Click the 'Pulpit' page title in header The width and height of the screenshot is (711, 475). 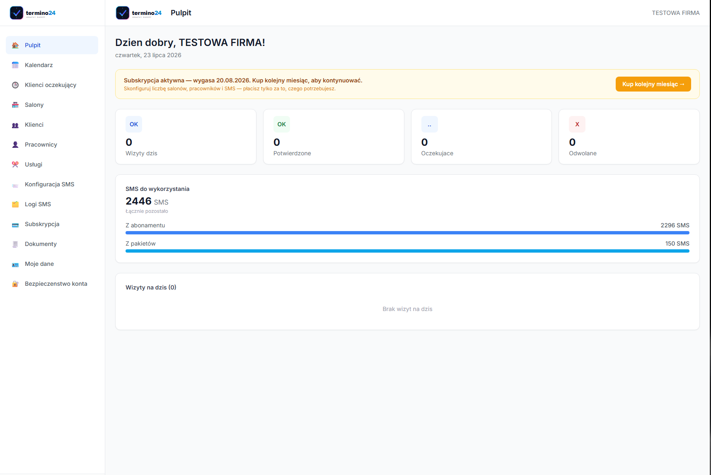(181, 13)
